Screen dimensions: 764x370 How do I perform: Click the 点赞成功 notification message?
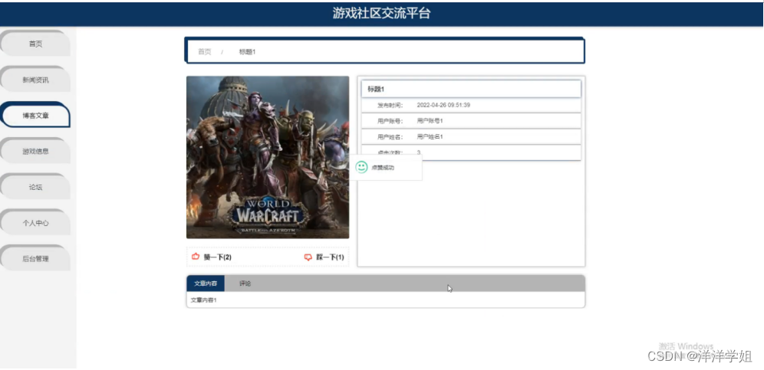(383, 168)
